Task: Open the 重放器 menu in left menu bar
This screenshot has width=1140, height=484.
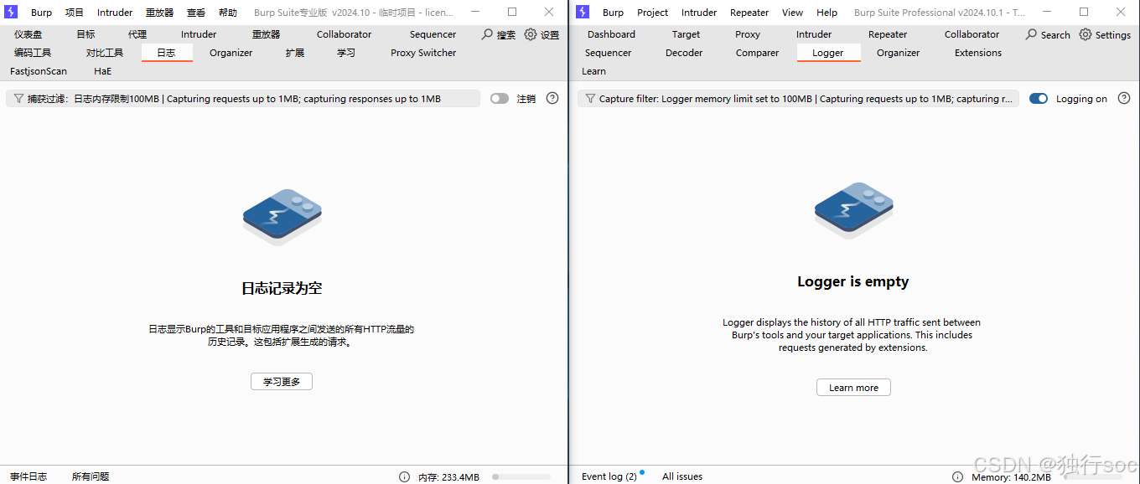Action: click(x=159, y=13)
